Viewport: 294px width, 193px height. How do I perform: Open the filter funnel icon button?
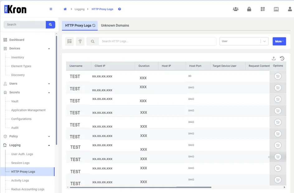point(80,41)
